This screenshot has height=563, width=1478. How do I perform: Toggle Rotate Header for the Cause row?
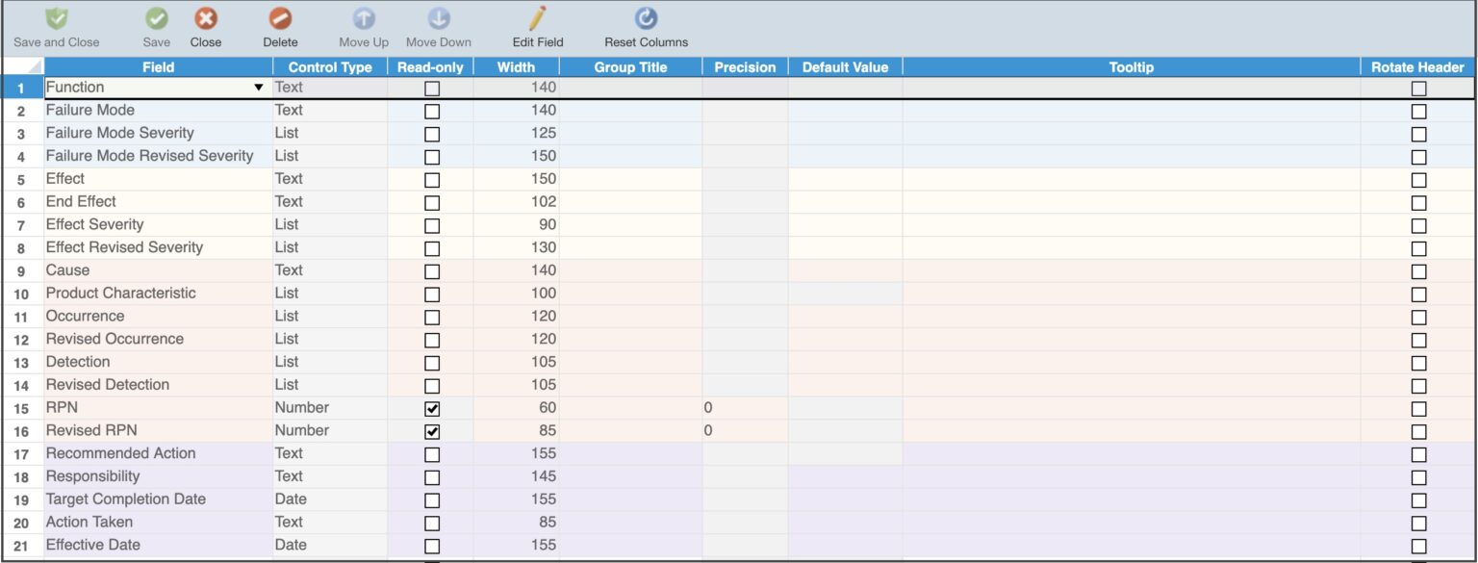point(1419,270)
